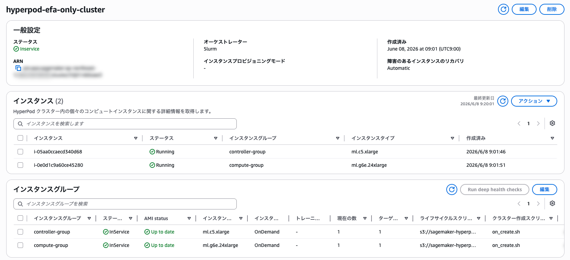Screen dimensions: 570x260
Task: Sort instances by インスタンス column
Action: click(135, 138)
